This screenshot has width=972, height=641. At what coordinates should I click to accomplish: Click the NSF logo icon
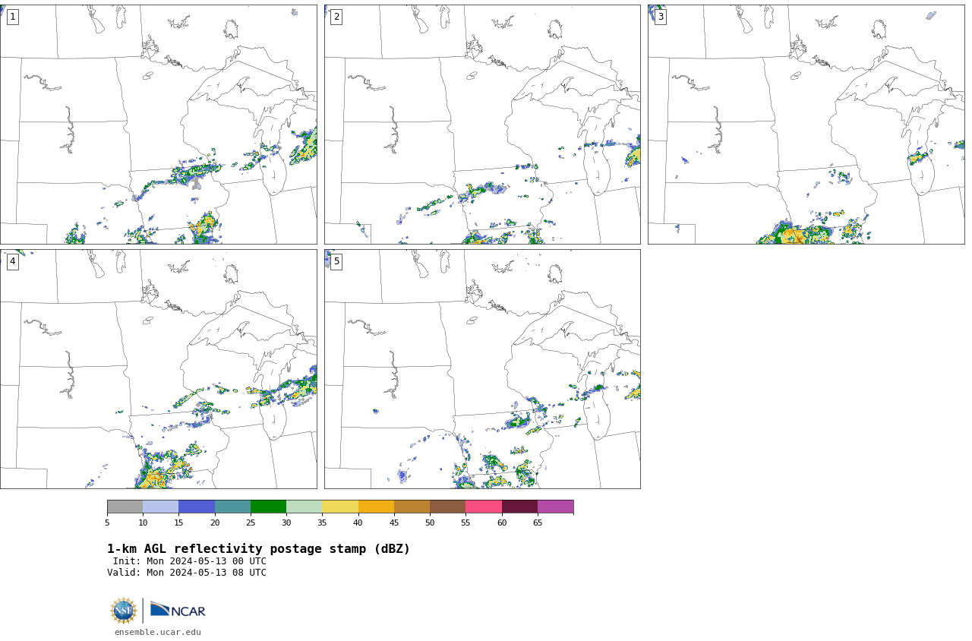pyautogui.click(x=124, y=611)
